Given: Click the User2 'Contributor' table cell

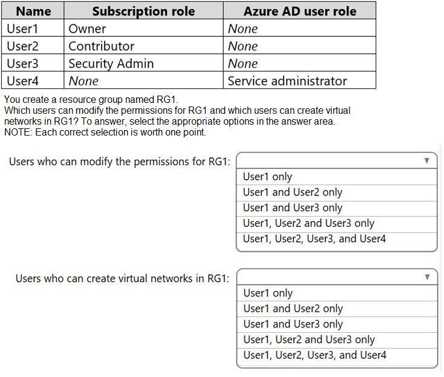Looking at the screenshot, I should [x=143, y=45].
